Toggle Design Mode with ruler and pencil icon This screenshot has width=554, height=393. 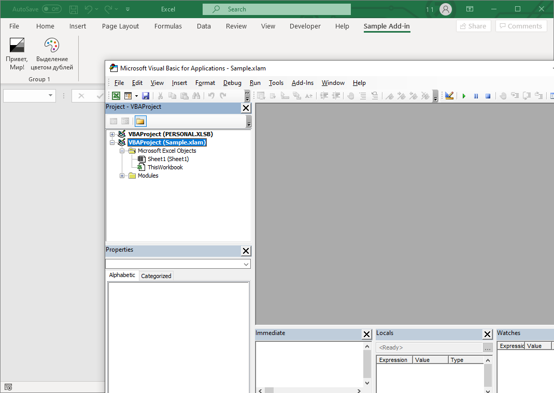pos(449,96)
